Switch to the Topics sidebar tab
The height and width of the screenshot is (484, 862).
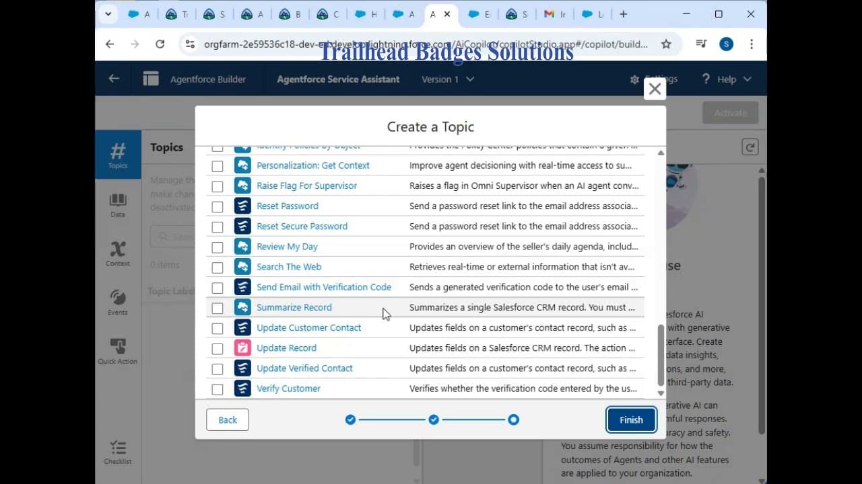point(118,155)
